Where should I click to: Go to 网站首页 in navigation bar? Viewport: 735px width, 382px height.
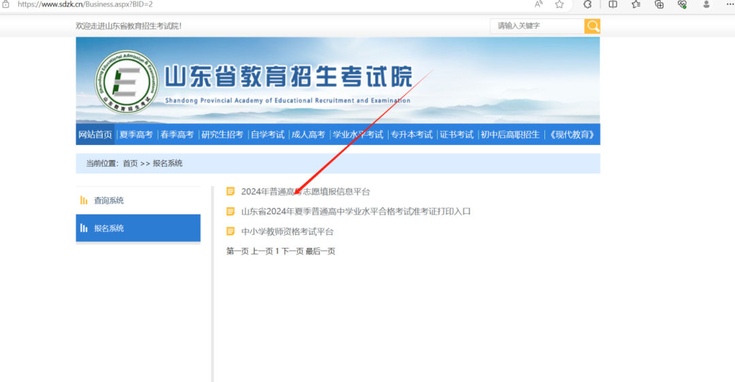point(95,135)
